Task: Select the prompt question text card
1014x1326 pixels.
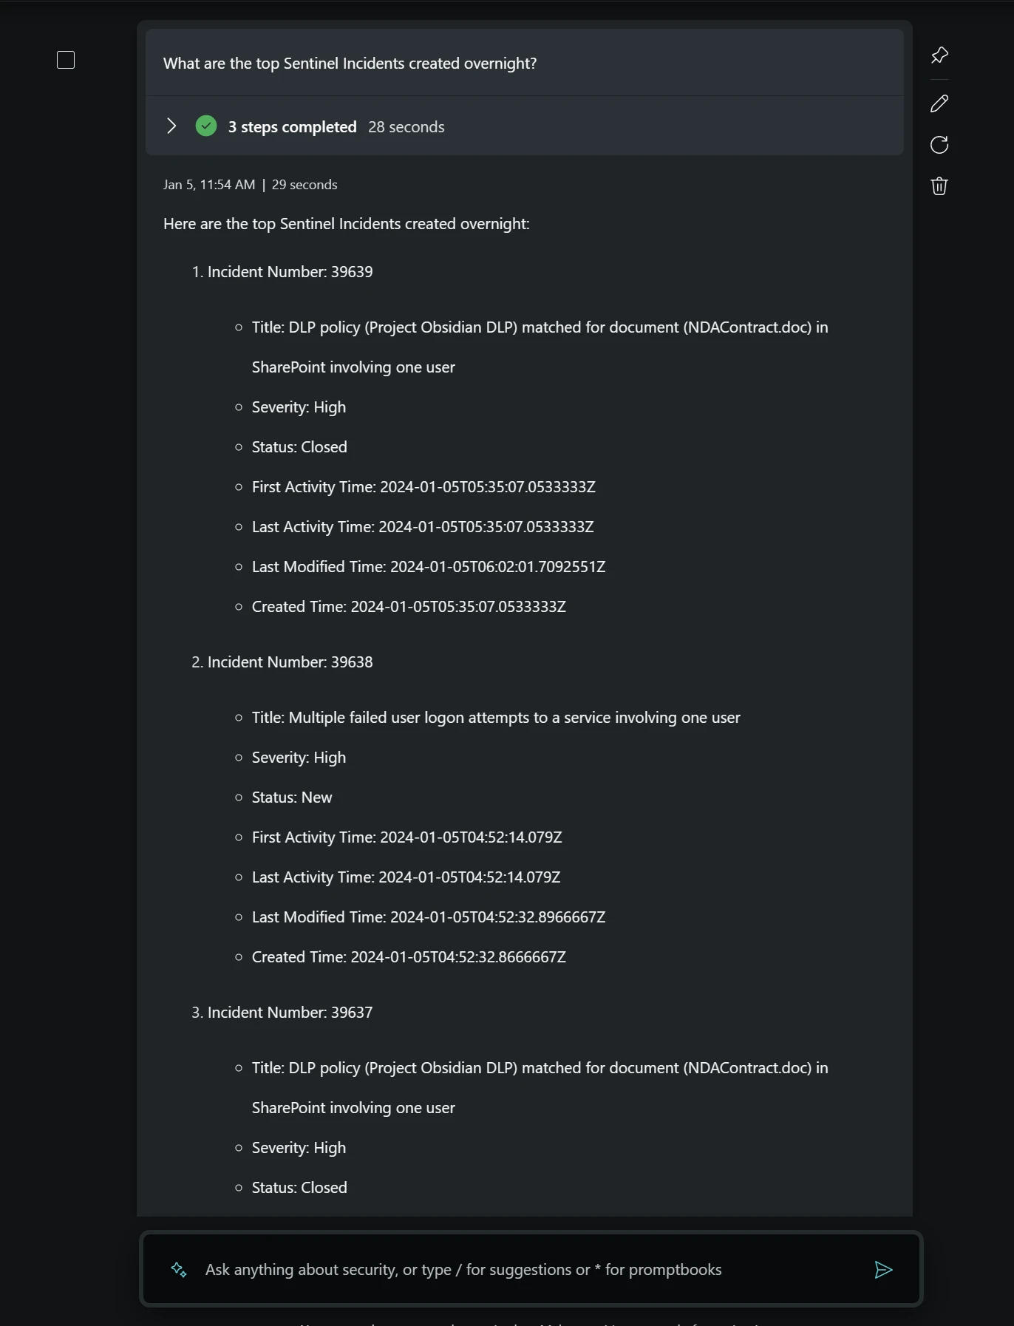Action: [350, 64]
